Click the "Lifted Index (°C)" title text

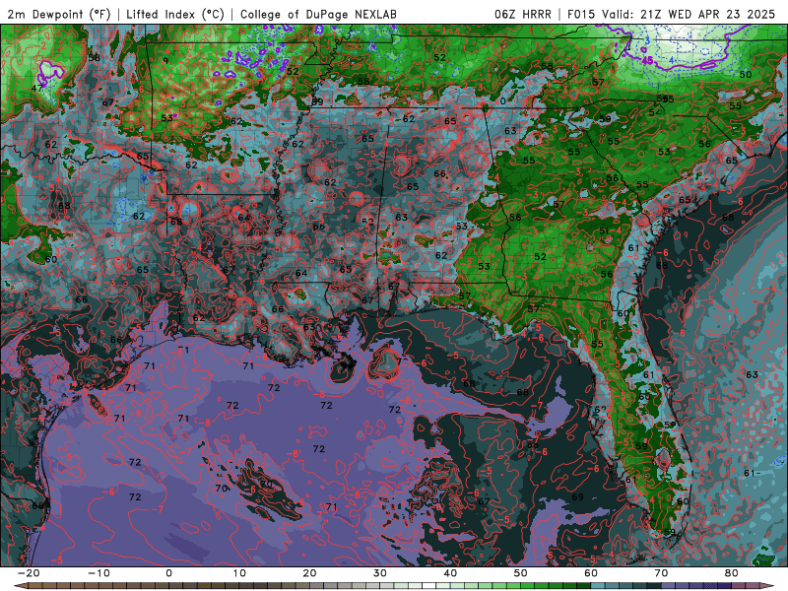(175, 14)
